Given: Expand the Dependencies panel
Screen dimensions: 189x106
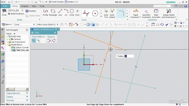Looking at the screenshot, I should [x=17, y=93].
